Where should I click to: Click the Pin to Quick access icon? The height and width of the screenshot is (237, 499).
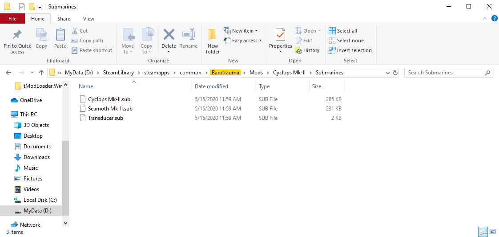(x=17, y=35)
